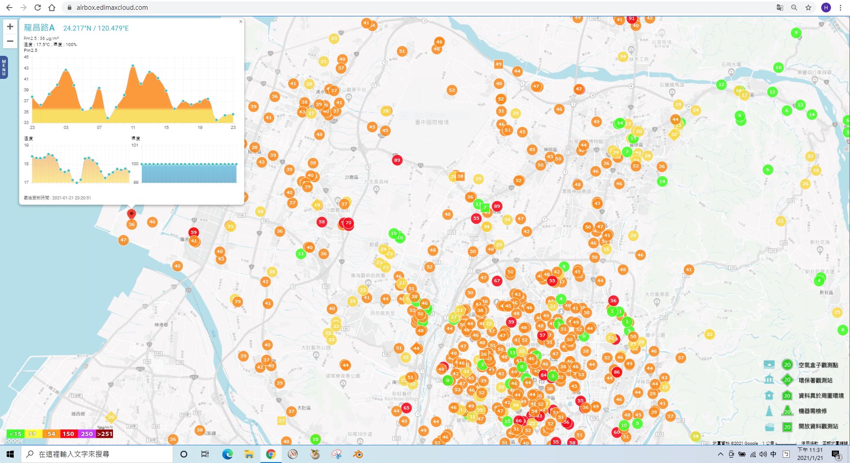Open File Explorer from taskbar
Viewport: 850px width, 463px height.
click(249, 454)
